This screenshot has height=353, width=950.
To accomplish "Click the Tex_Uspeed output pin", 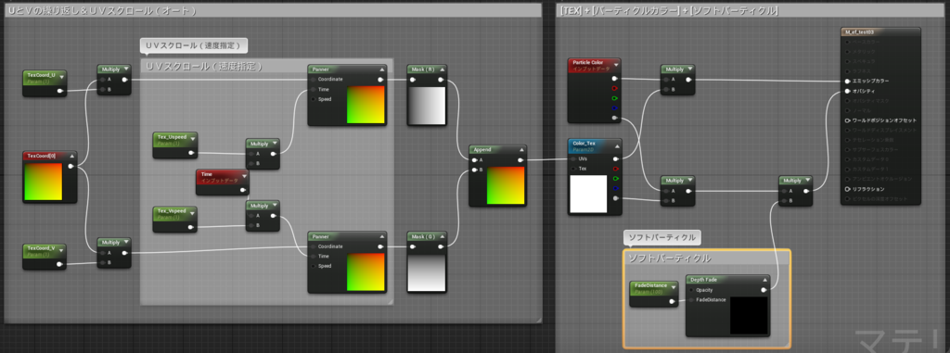I will coord(191,153).
